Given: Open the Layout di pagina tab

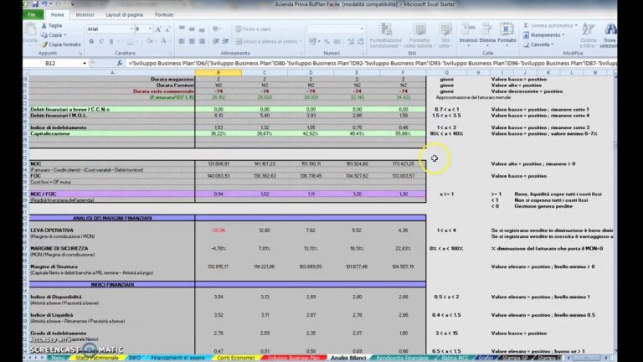Looking at the screenshot, I should [124, 14].
